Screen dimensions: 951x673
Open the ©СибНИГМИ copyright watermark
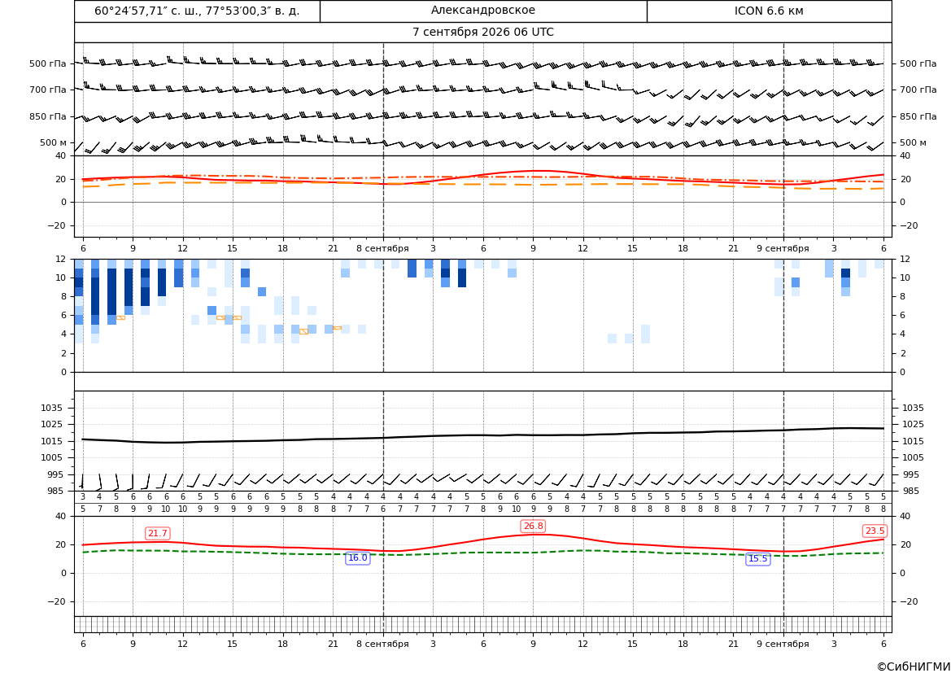[x=914, y=667]
